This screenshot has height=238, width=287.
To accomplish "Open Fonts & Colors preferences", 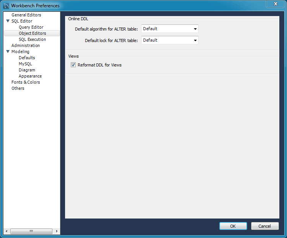I will click(x=26, y=82).
